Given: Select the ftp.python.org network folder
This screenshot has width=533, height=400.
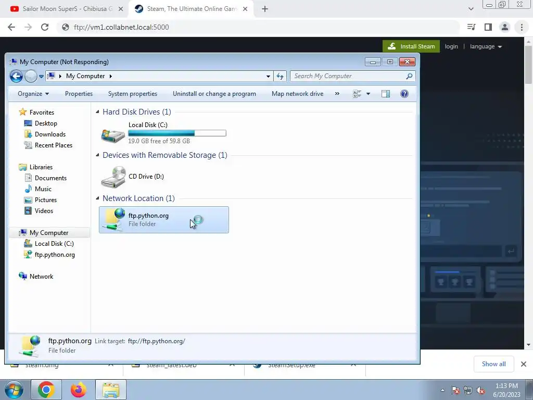Looking at the screenshot, I should point(164,220).
